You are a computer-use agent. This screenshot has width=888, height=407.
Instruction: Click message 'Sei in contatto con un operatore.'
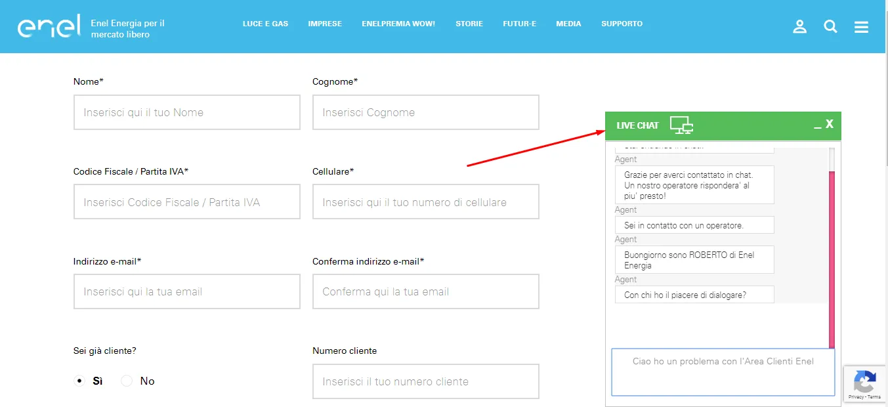tap(694, 225)
